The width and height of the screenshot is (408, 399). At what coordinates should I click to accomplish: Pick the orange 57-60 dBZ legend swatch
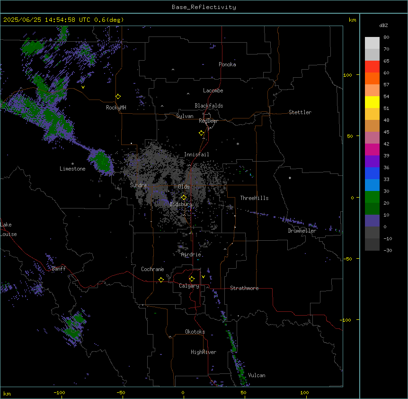[372, 78]
